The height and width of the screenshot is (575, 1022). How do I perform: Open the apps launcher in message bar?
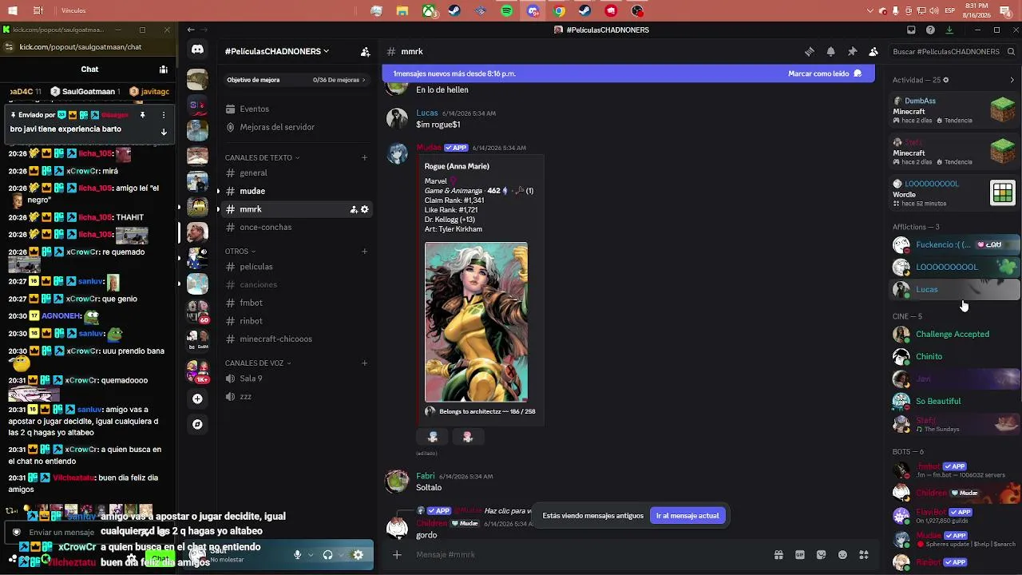click(x=863, y=555)
